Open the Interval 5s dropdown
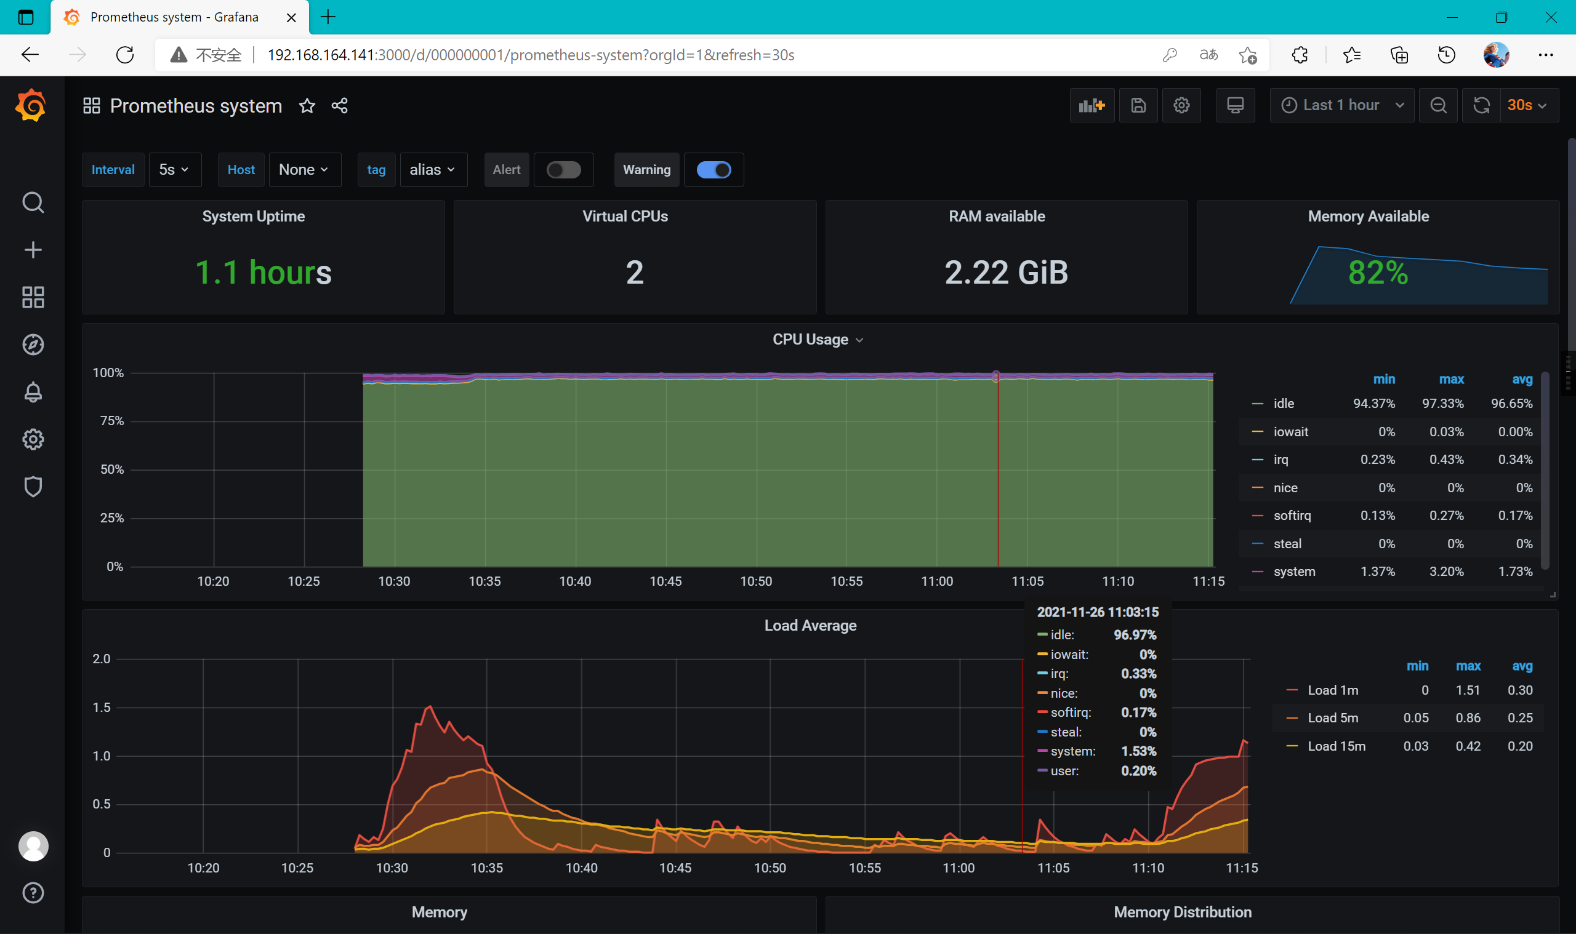Image resolution: width=1576 pixels, height=934 pixels. pyautogui.click(x=174, y=170)
